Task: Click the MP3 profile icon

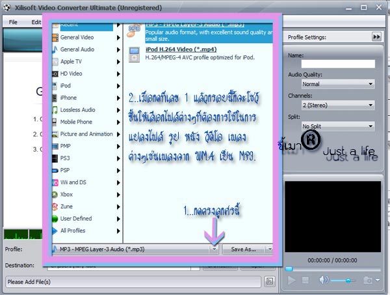Action: [x=135, y=30]
